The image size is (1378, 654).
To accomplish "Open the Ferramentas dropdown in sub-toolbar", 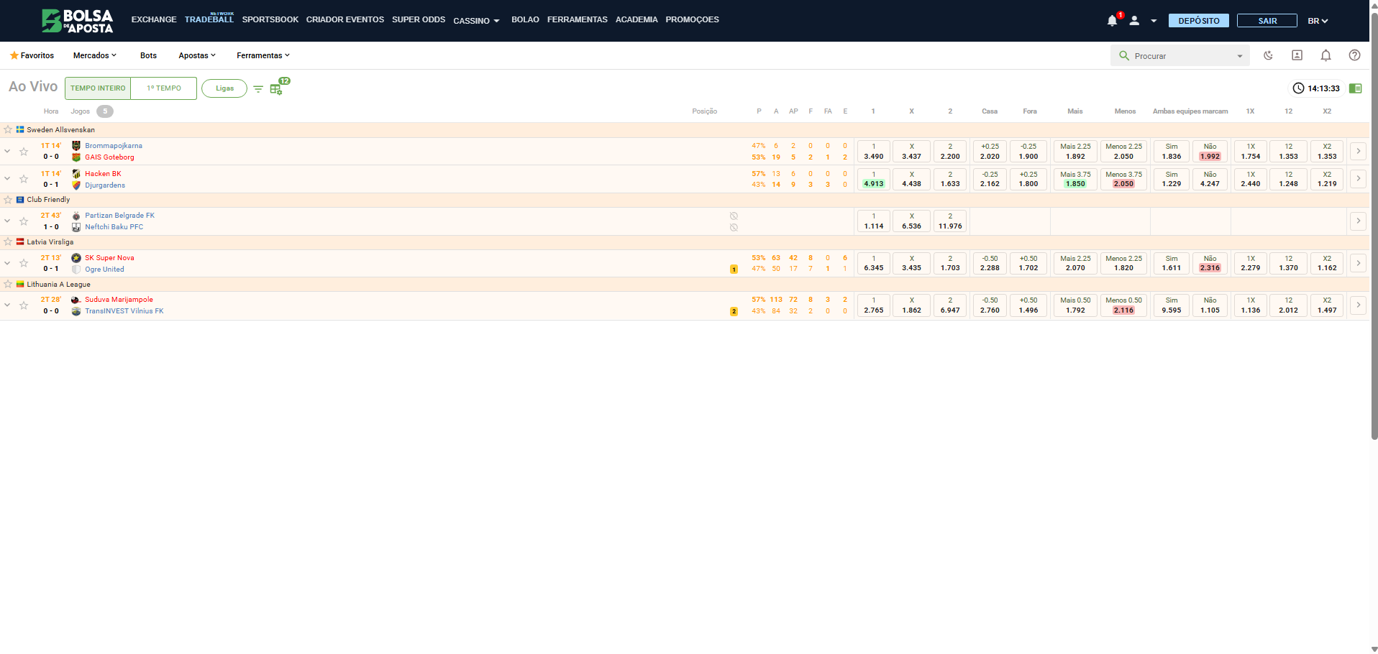I will point(263,55).
